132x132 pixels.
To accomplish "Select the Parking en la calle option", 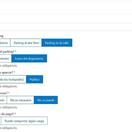I will point(57,43).
